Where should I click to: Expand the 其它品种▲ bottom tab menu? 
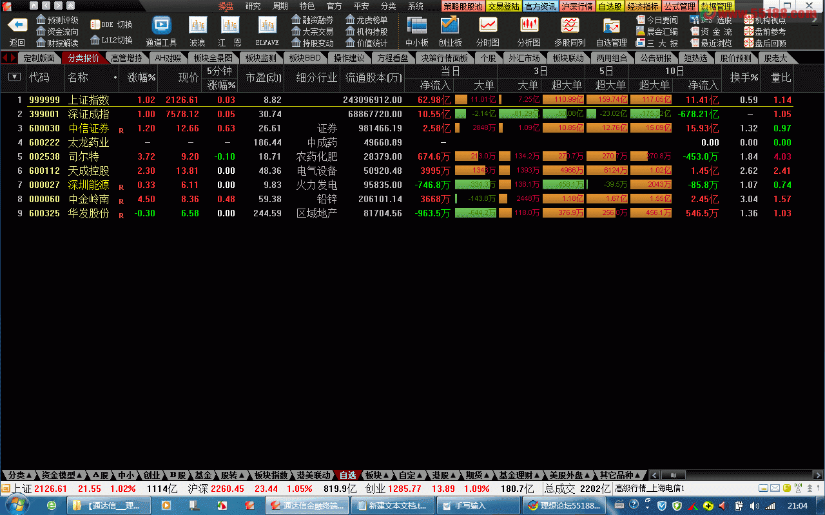(619, 475)
